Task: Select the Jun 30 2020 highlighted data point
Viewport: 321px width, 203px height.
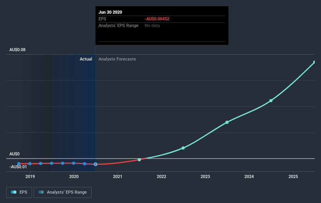Action: [x=95, y=164]
